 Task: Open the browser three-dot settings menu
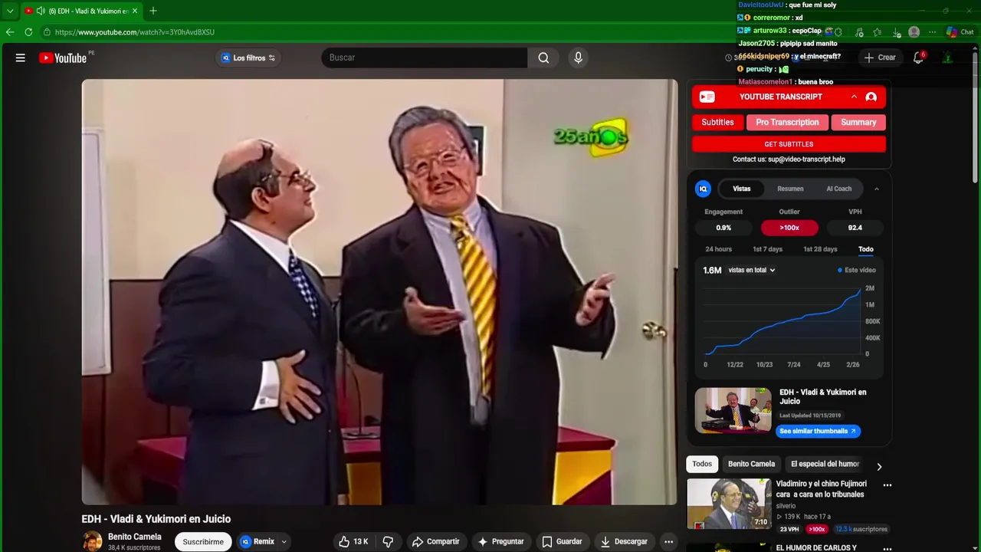tap(932, 32)
